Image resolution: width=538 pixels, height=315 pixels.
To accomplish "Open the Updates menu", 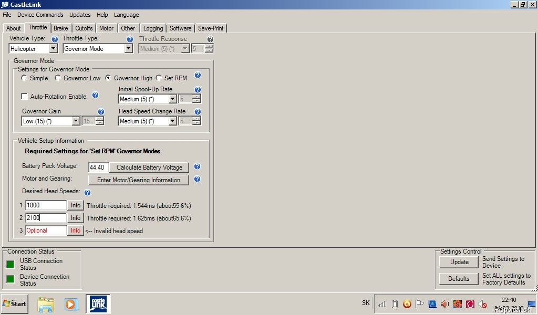I will click(x=80, y=15).
